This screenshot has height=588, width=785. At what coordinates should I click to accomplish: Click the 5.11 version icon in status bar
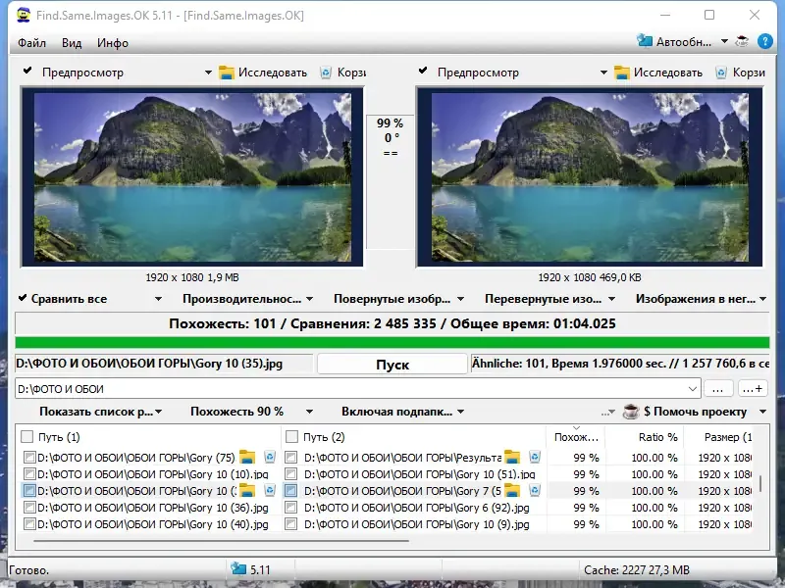238,569
